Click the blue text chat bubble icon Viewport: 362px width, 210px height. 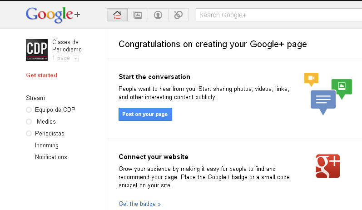click(x=323, y=102)
